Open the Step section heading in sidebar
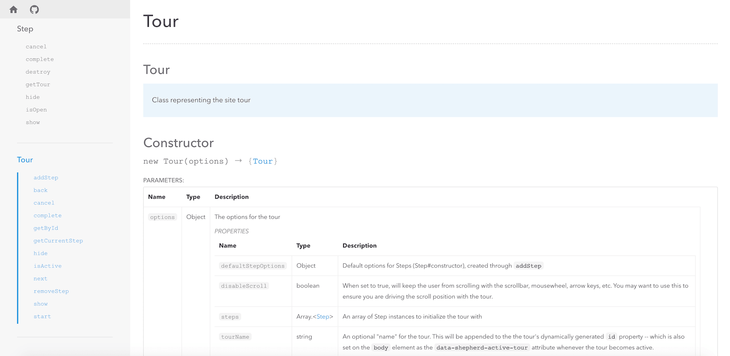 point(25,29)
